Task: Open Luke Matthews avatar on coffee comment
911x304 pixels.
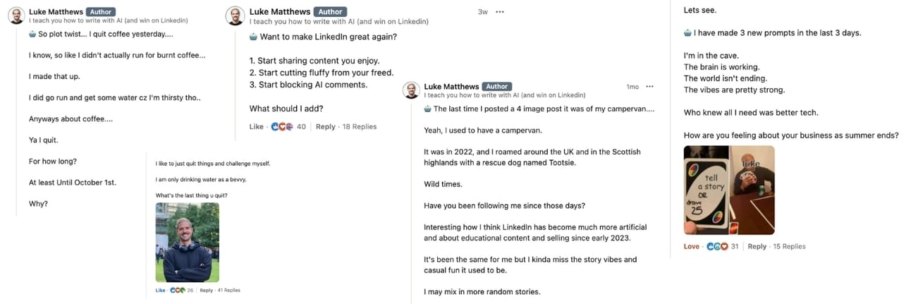Action: click(16, 16)
